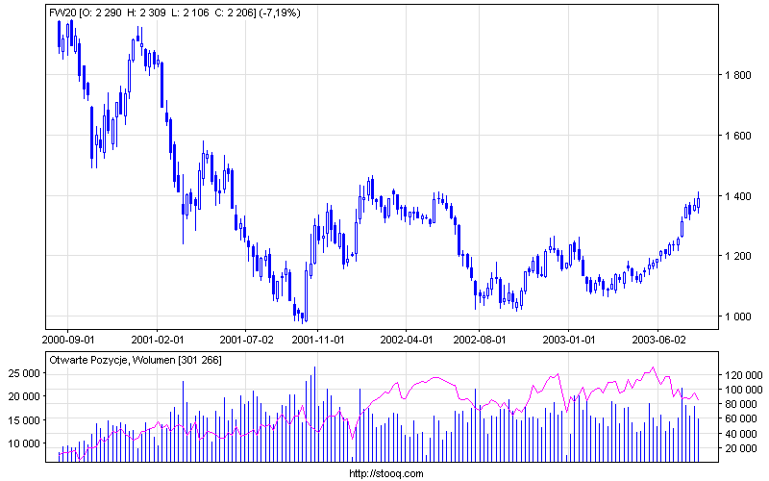Click the 2000-09-01 date label

pos(68,340)
